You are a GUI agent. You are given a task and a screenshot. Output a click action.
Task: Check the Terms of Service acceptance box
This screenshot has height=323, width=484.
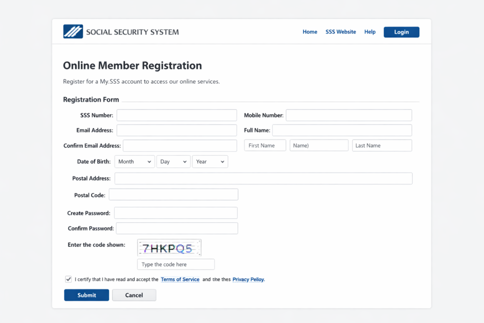68,279
